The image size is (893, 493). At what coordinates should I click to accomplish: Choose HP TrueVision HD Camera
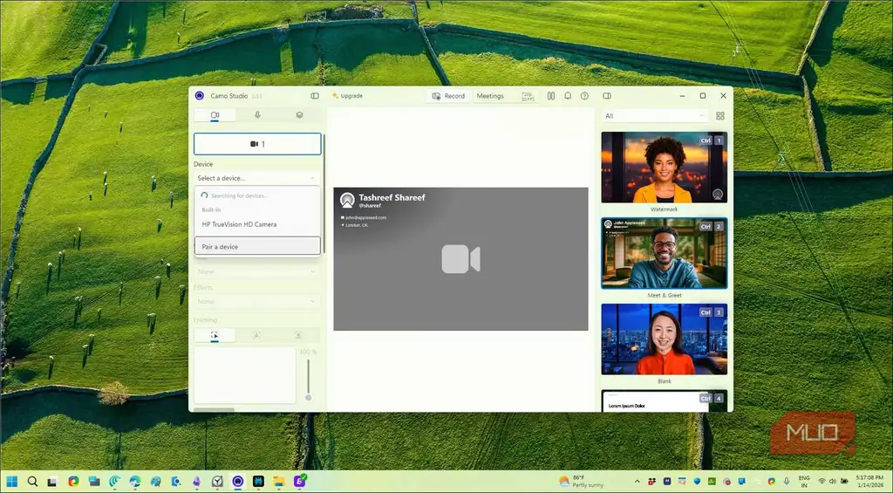tap(257, 224)
